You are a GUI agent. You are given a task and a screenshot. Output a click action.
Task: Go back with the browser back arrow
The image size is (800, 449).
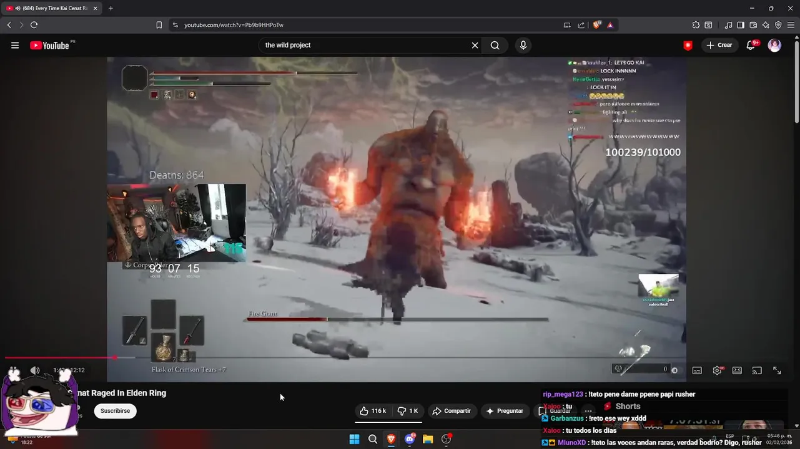click(x=9, y=25)
